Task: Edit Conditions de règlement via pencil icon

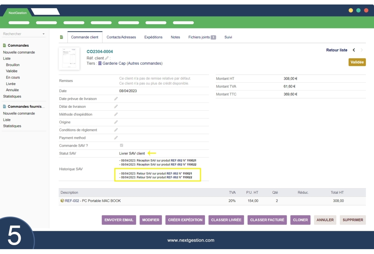Action: click(x=116, y=130)
